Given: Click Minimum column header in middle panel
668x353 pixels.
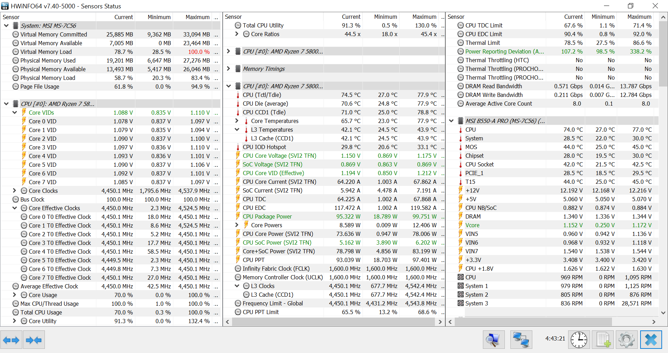Looking at the screenshot, I should coord(382,17).
